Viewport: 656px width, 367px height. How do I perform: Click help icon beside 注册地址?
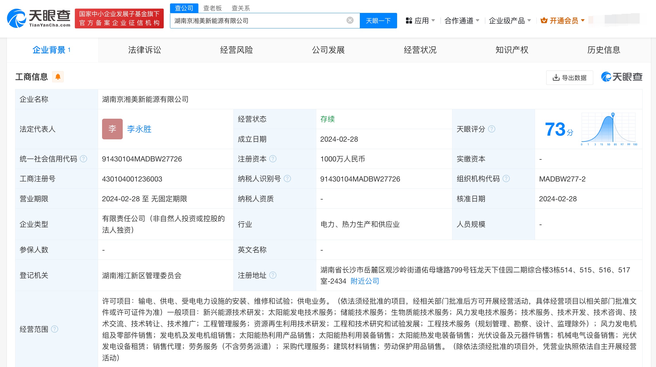tap(273, 275)
